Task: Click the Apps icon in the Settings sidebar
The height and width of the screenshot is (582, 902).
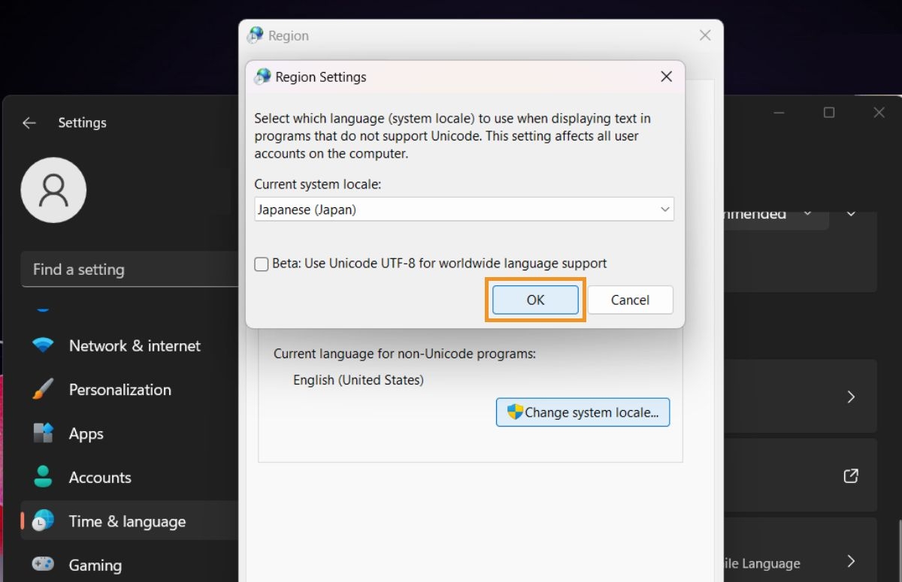Action: 43,433
